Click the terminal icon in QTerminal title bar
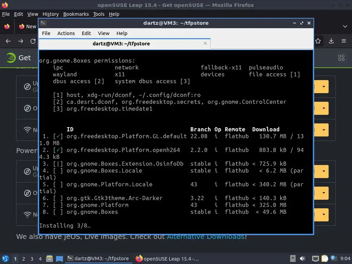This screenshot has height=264, width=352. pos(43,23)
